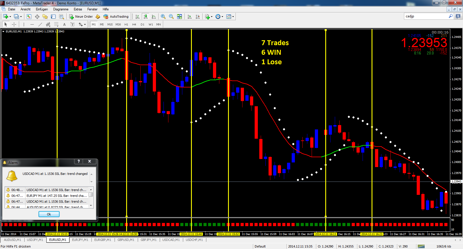
Task: Open the periodicity clock dropdown arrow
Action: (x=222, y=17)
